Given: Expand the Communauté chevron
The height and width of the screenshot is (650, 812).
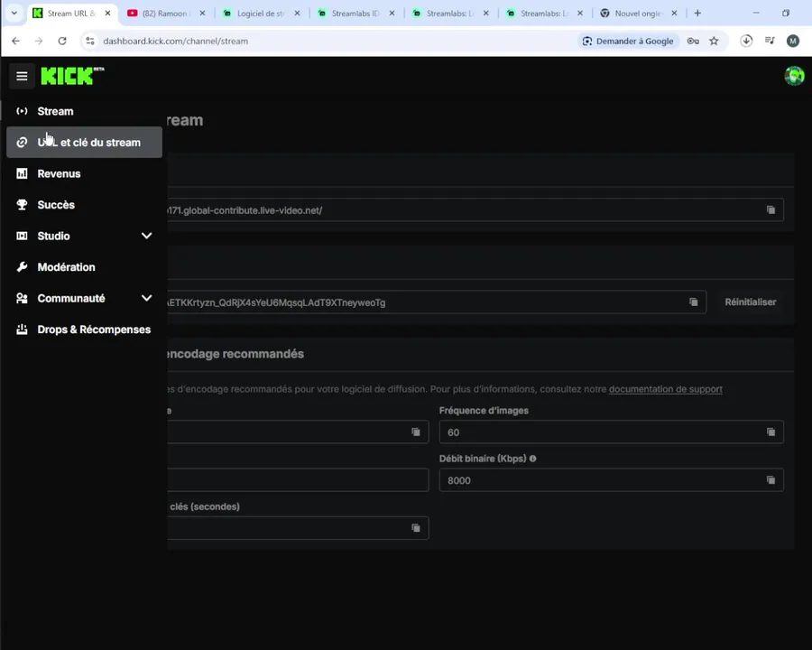Looking at the screenshot, I should click(146, 298).
